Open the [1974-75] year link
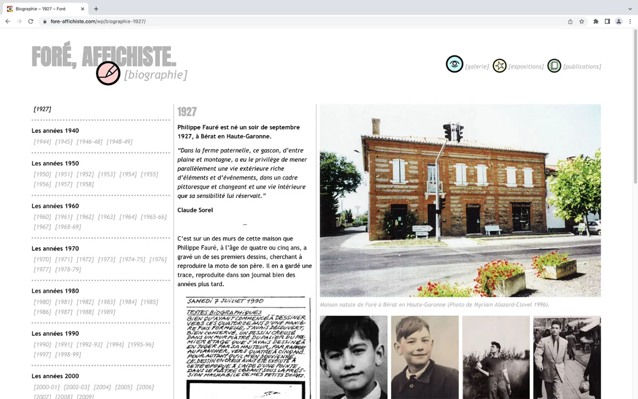 [132, 260]
